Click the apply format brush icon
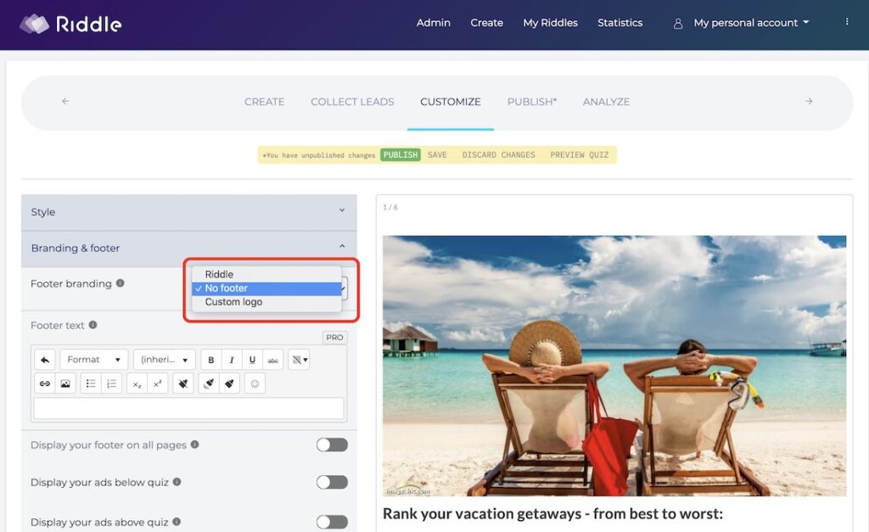The image size is (869, 532). tap(229, 384)
